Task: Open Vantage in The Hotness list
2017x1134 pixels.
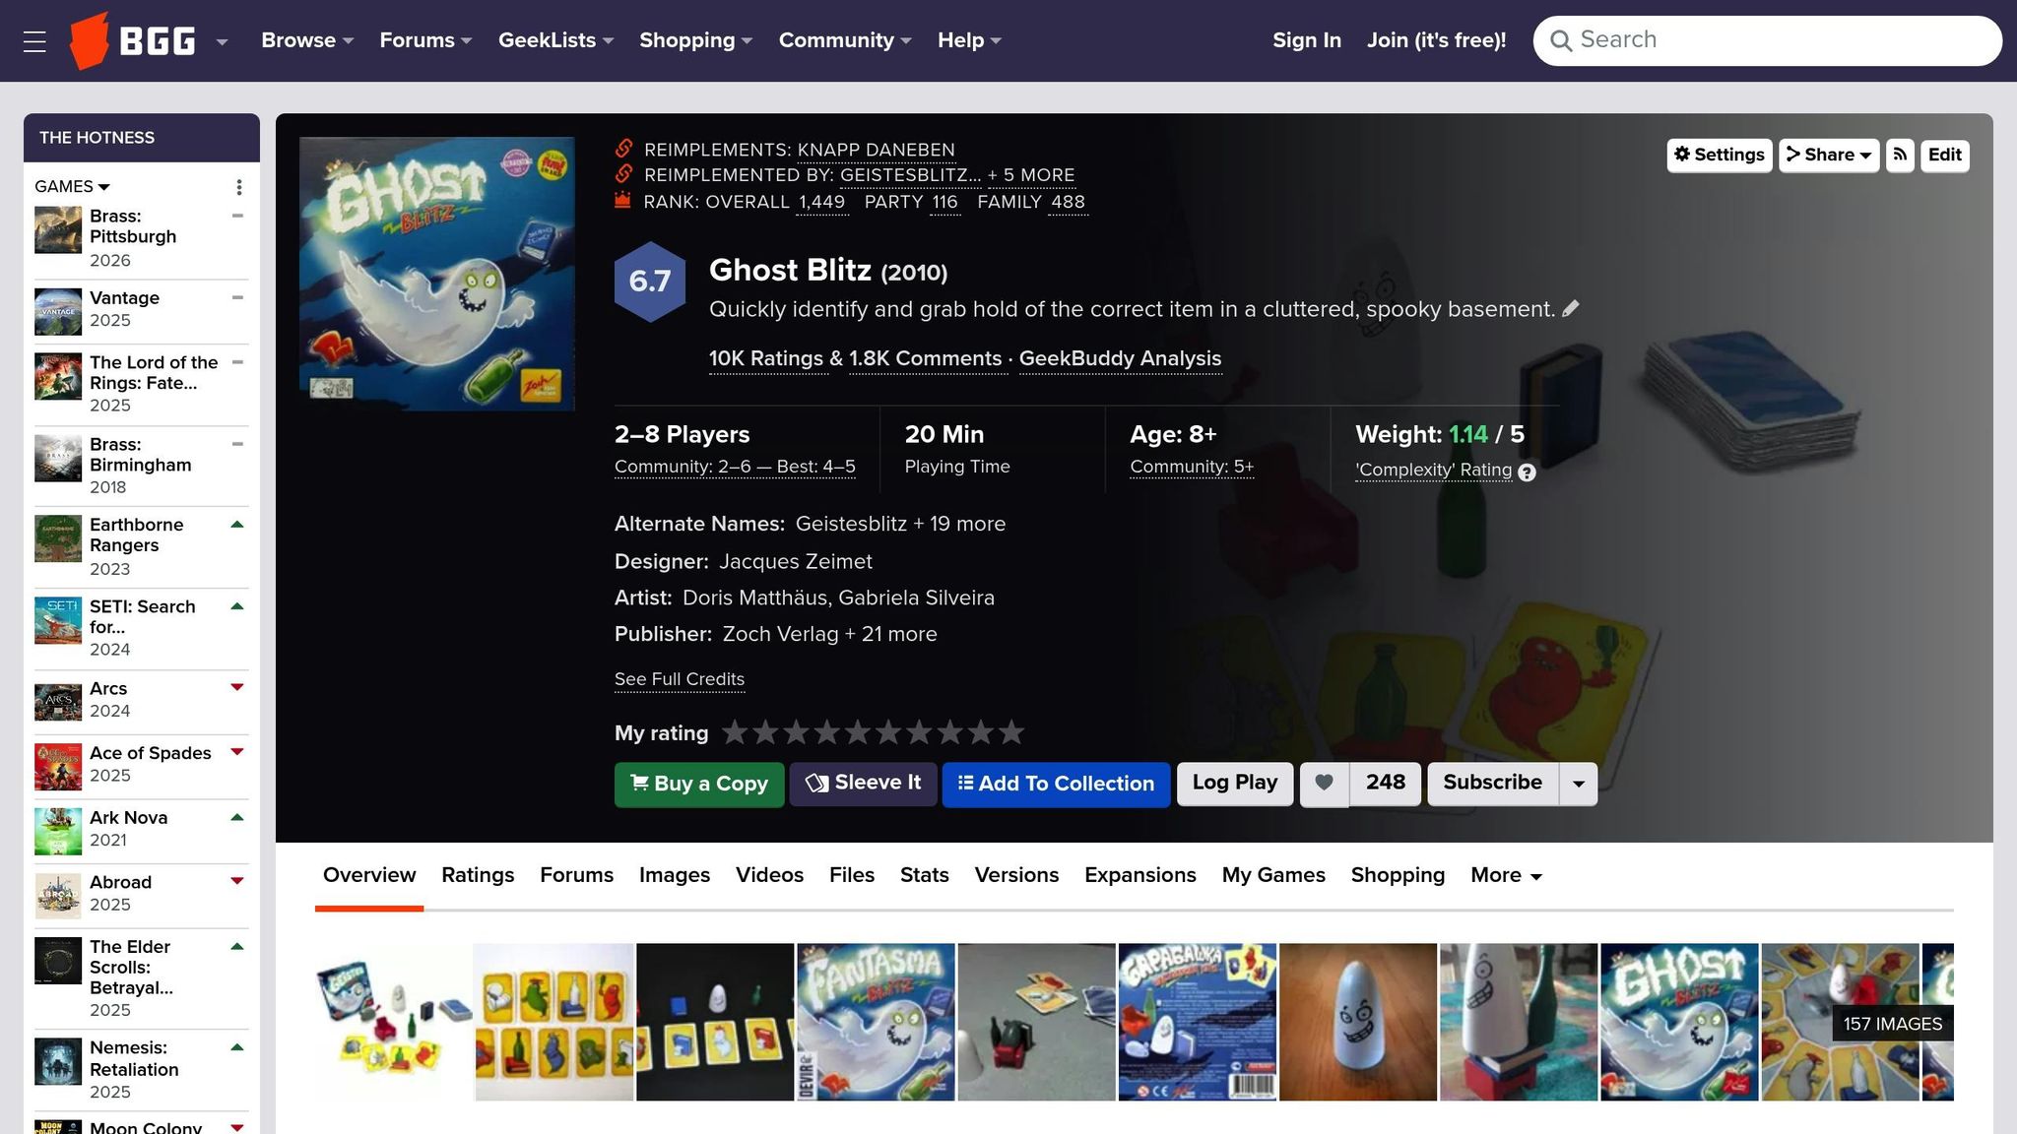Action: pos(124,298)
